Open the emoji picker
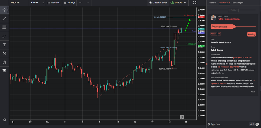The image size is (261, 128). [257, 124]
